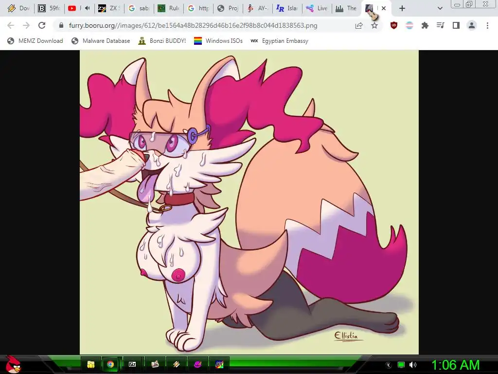Bookmark this tab with the star
Image resolution: width=498 pixels, height=374 pixels.
click(x=374, y=25)
